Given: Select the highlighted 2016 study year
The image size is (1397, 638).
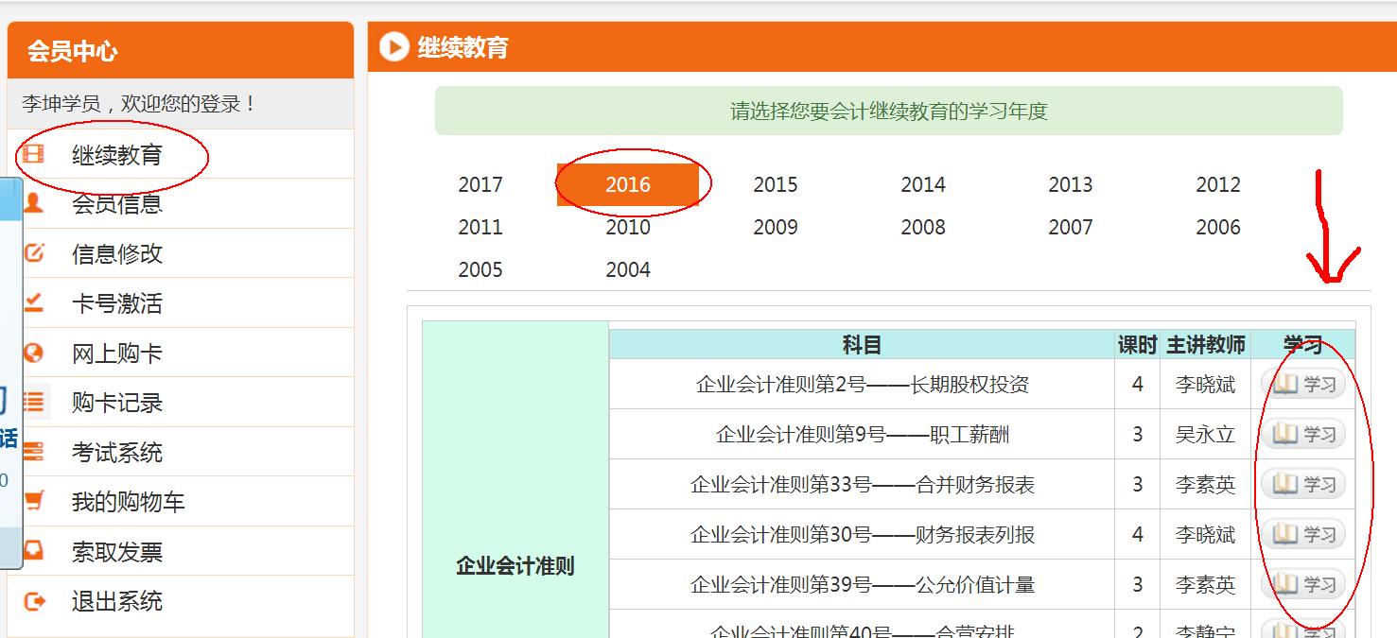Looking at the screenshot, I should 631,184.
